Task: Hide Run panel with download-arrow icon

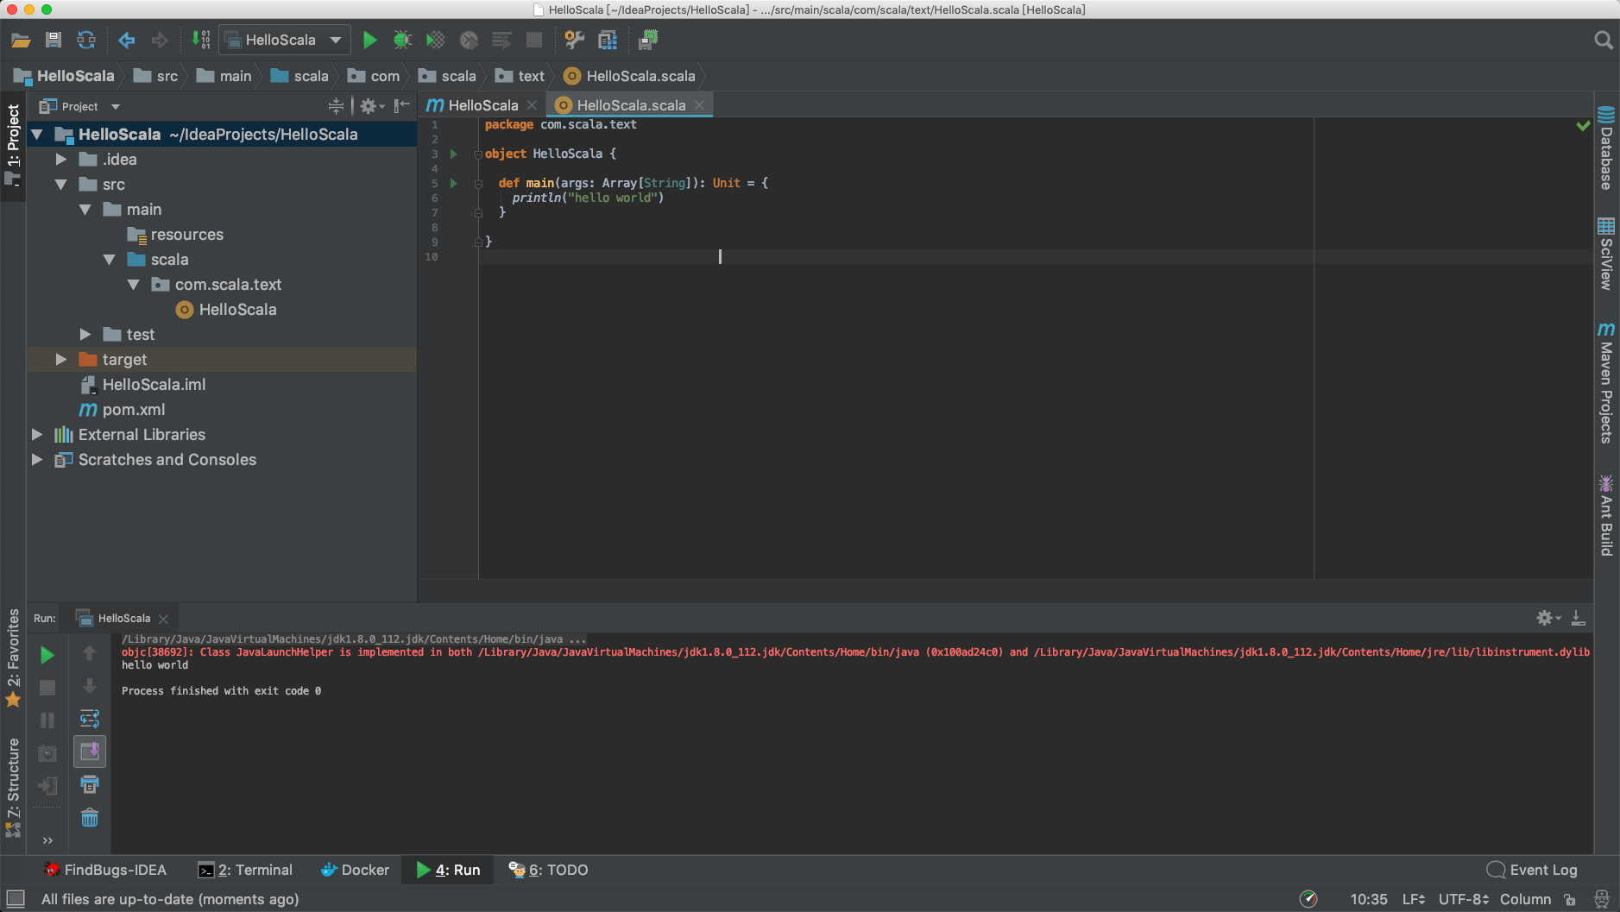Action: [1578, 618]
